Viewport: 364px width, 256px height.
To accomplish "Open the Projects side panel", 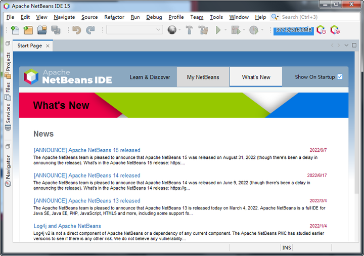I will 8,65.
